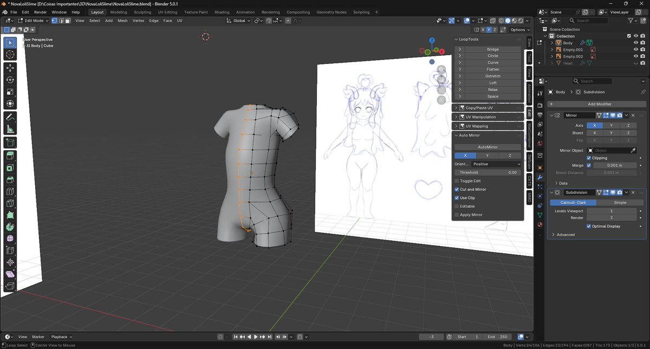Image resolution: width=650 pixels, height=349 pixels.
Task: Enable the Apply Mirror checkbox
Action: pos(457,215)
